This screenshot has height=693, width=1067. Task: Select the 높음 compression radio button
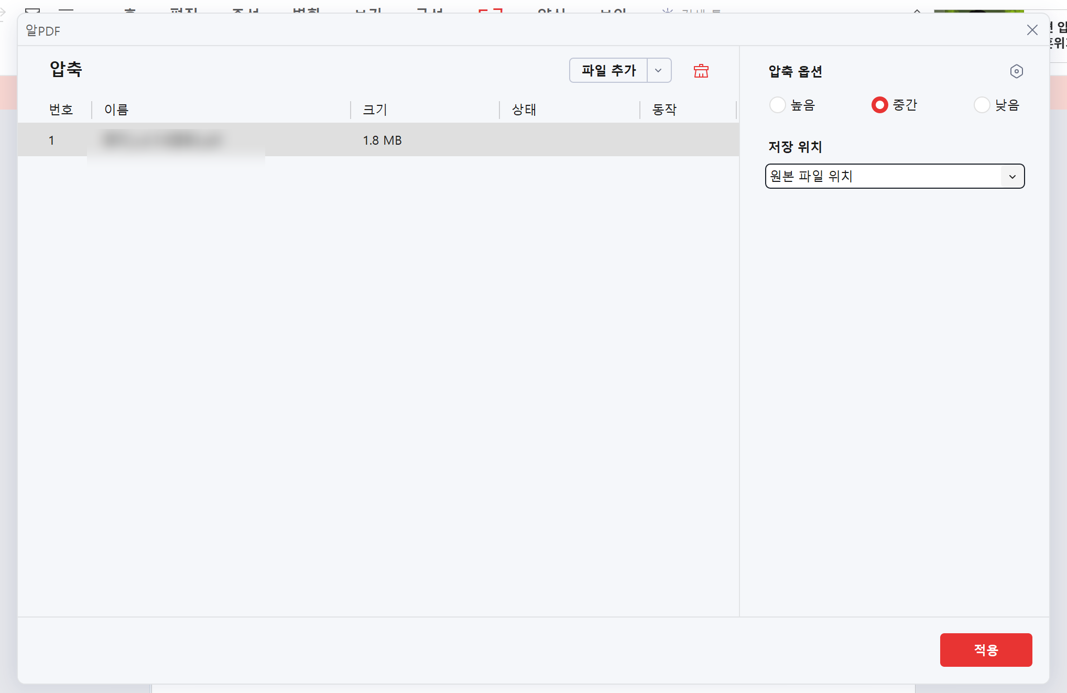[777, 105]
